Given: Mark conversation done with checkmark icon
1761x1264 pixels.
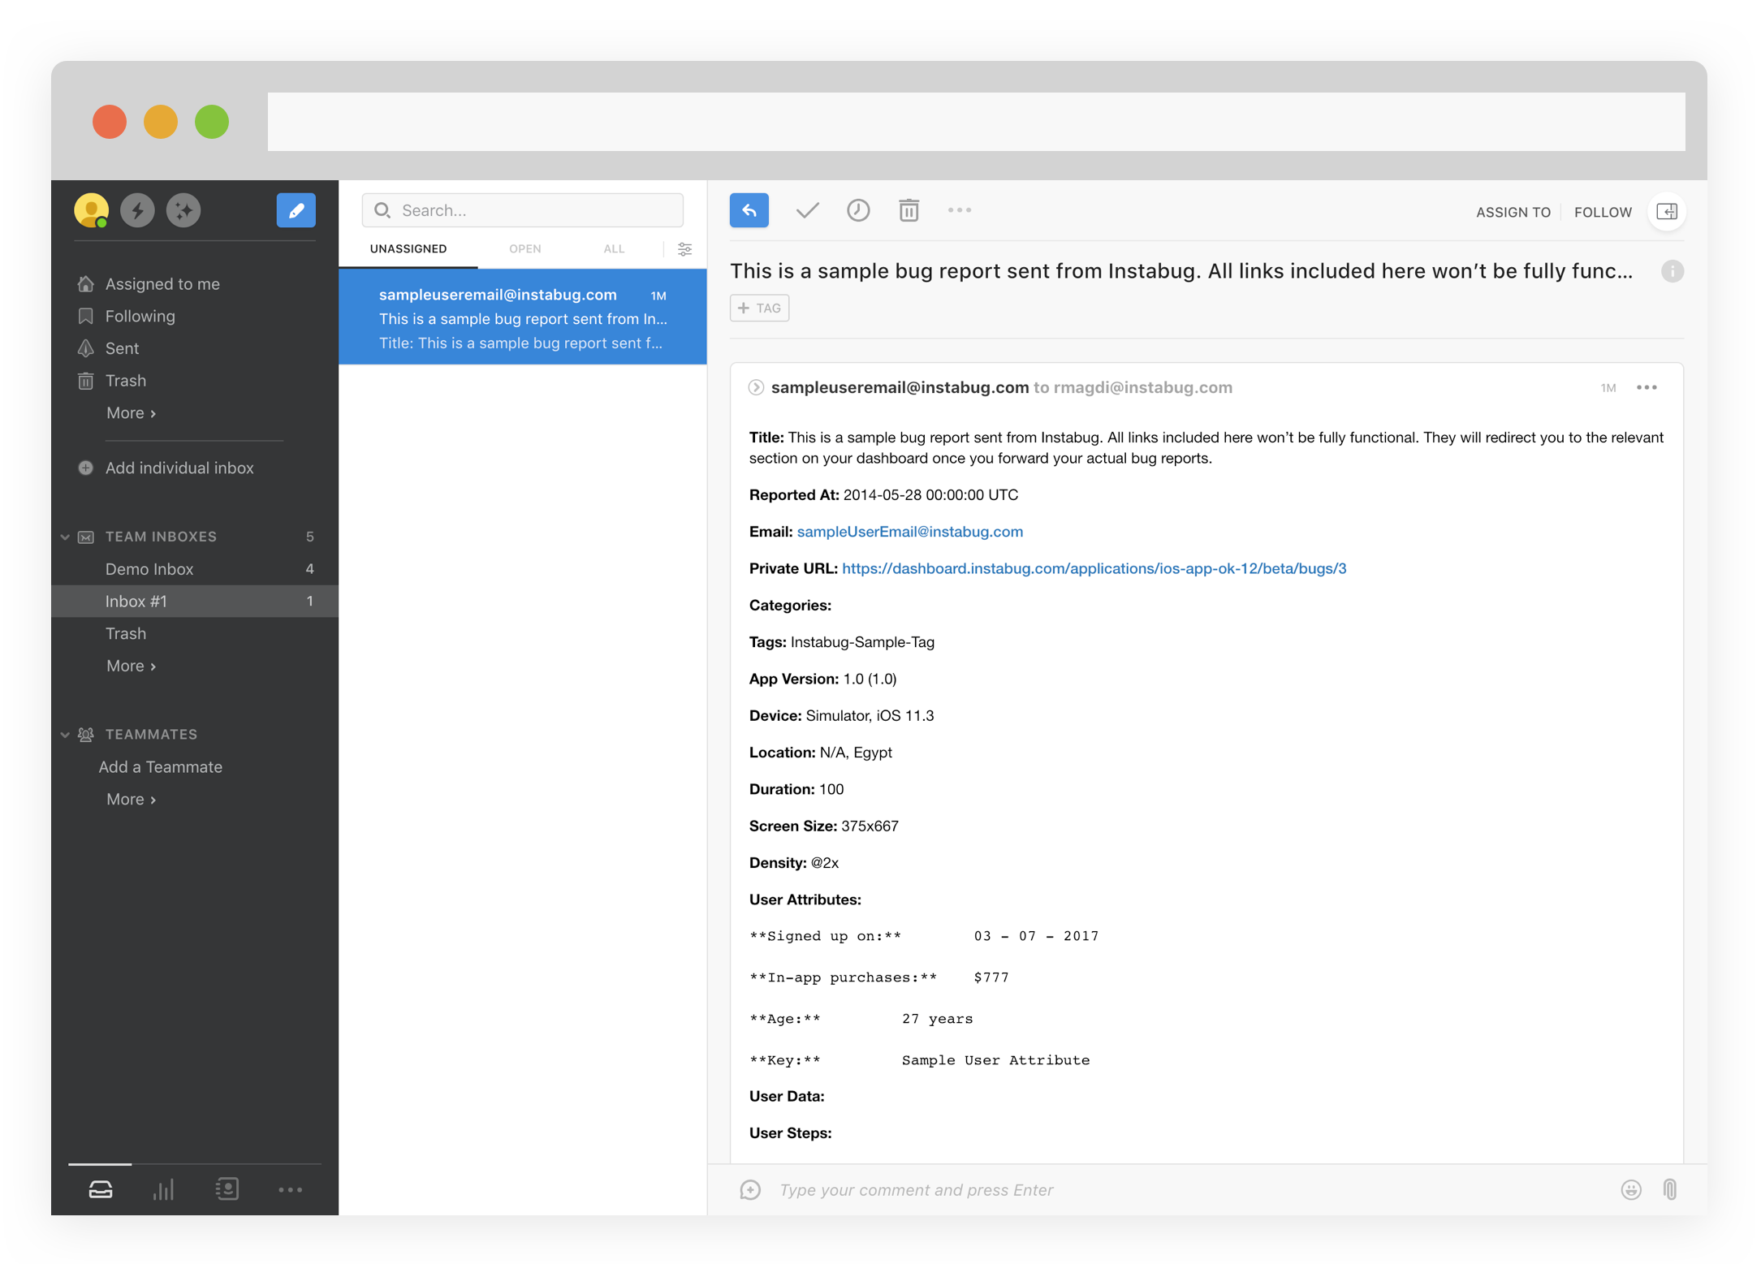Looking at the screenshot, I should [806, 211].
